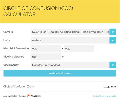The image size is (120, 105).
Task: Click the Max. Print Dimension label
Action: 16,48
